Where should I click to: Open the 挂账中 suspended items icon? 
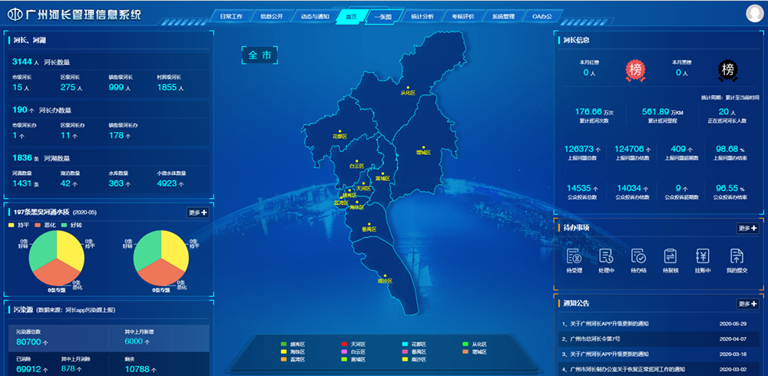click(703, 257)
